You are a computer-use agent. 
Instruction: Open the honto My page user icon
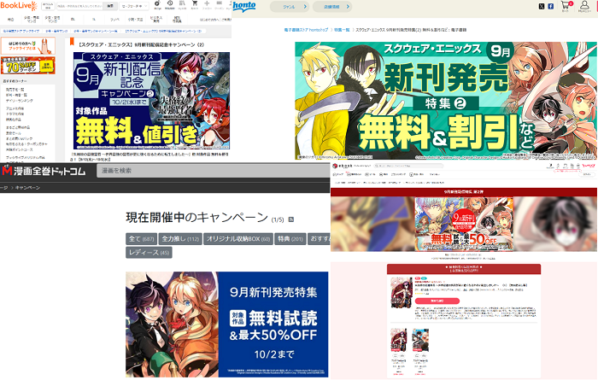(584, 6)
